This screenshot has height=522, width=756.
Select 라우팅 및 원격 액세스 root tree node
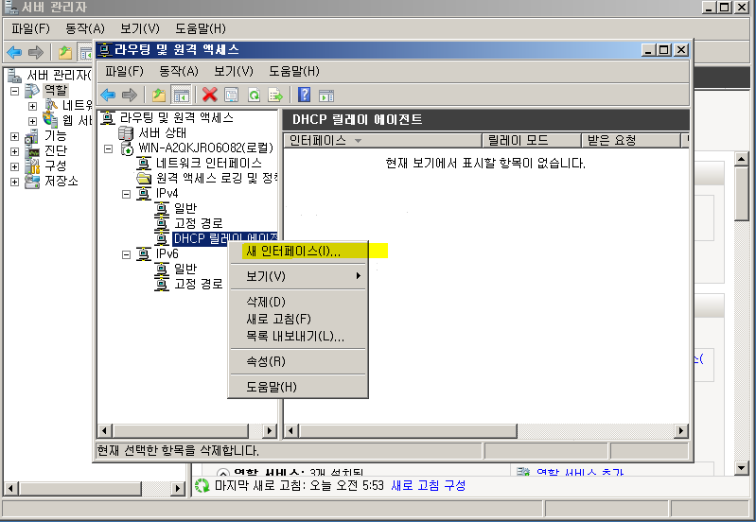coord(177,117)
